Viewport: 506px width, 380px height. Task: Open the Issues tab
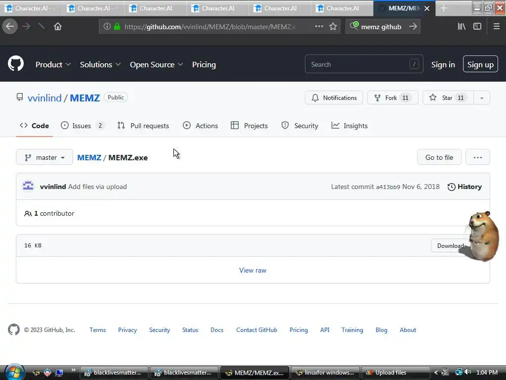pos(82,126)
